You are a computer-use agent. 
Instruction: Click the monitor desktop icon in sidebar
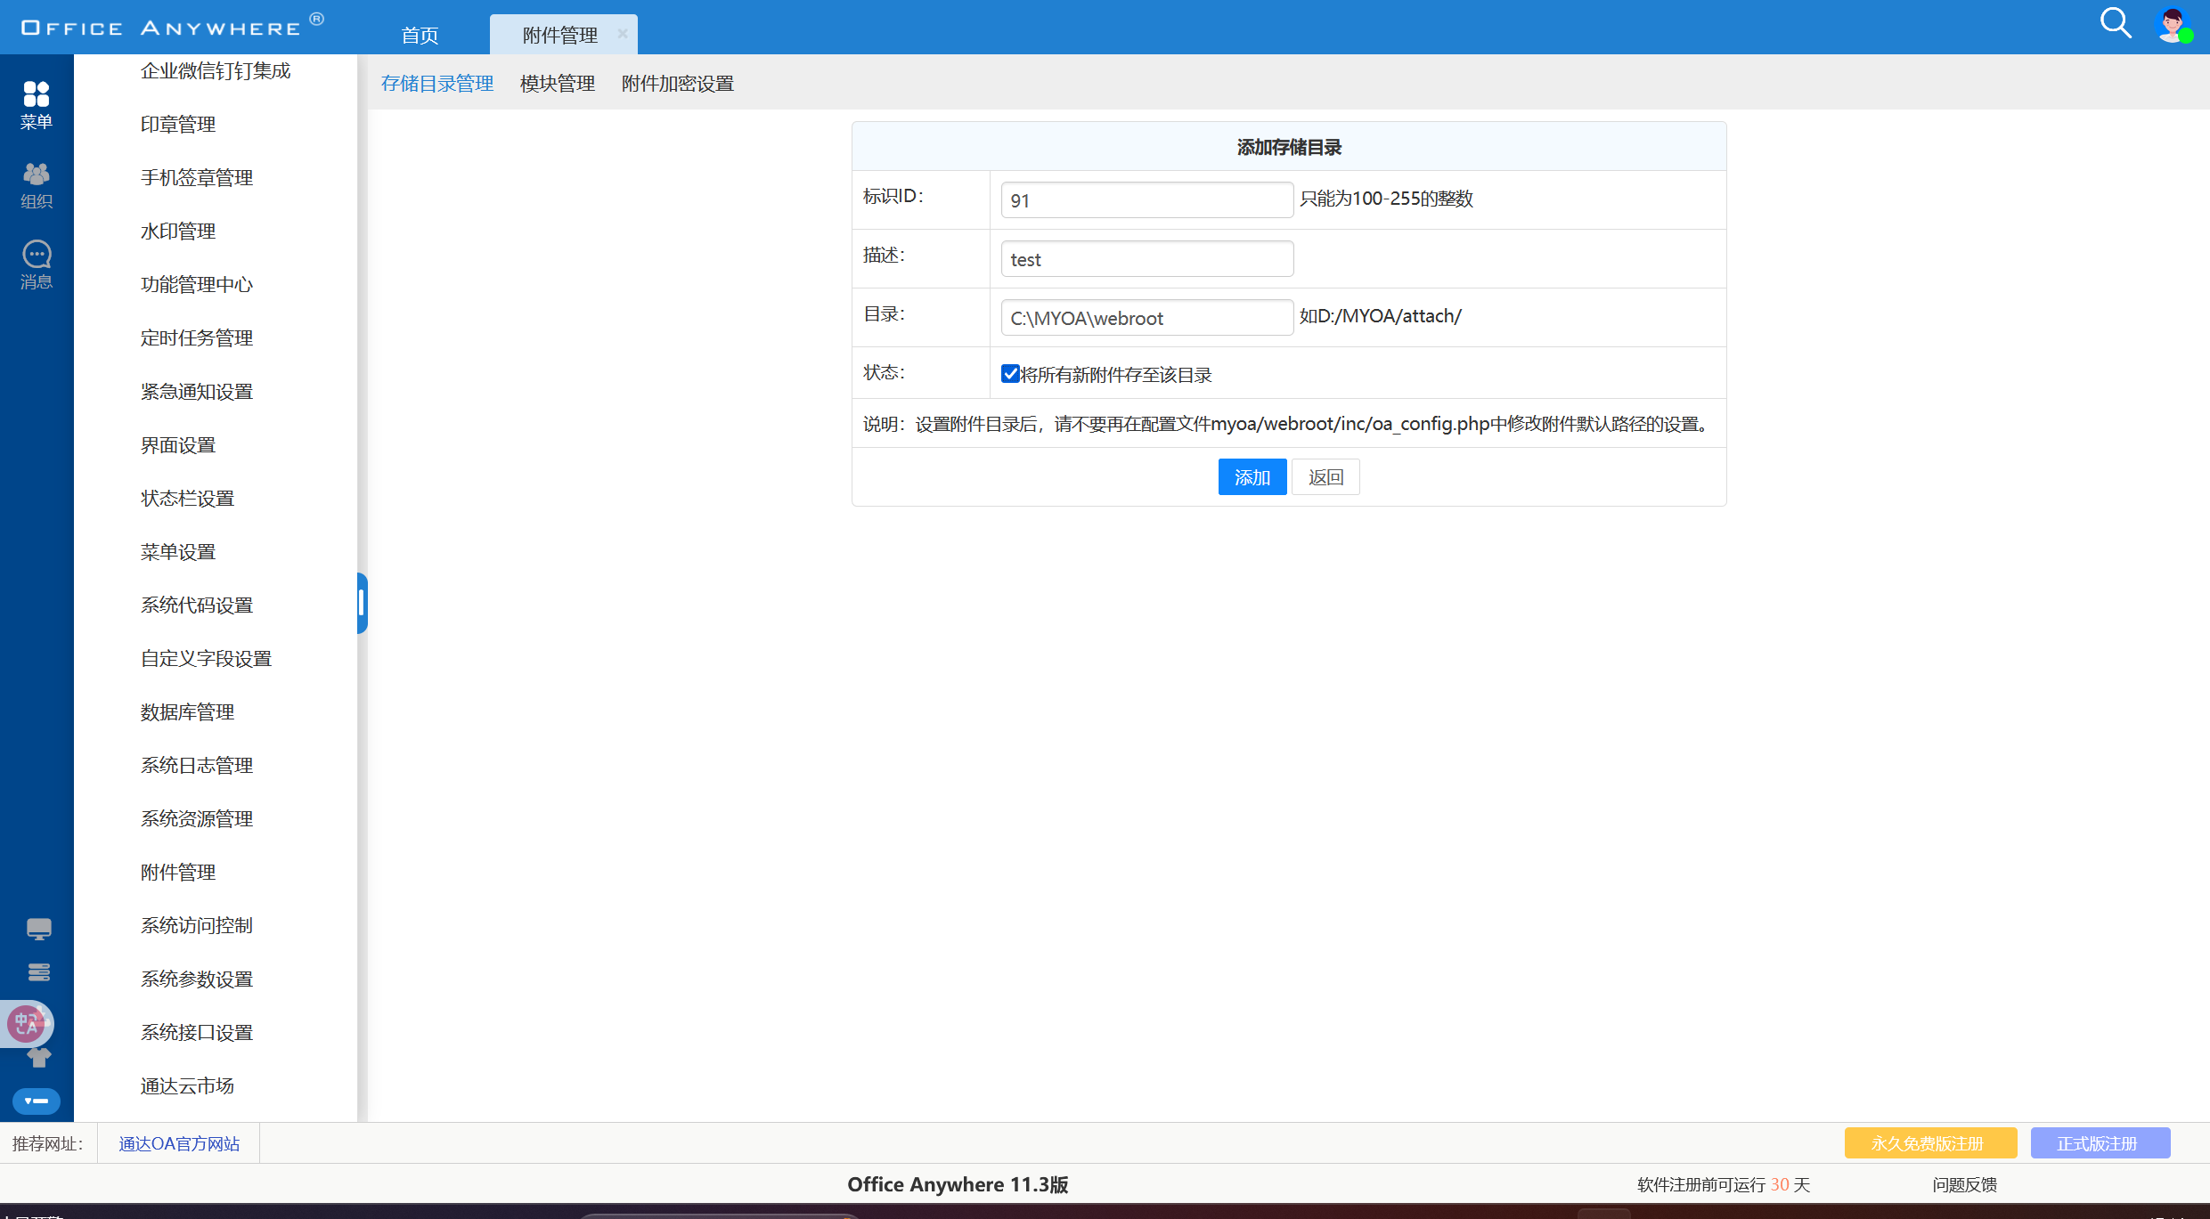pyautogui.click(x=38, y=929)
